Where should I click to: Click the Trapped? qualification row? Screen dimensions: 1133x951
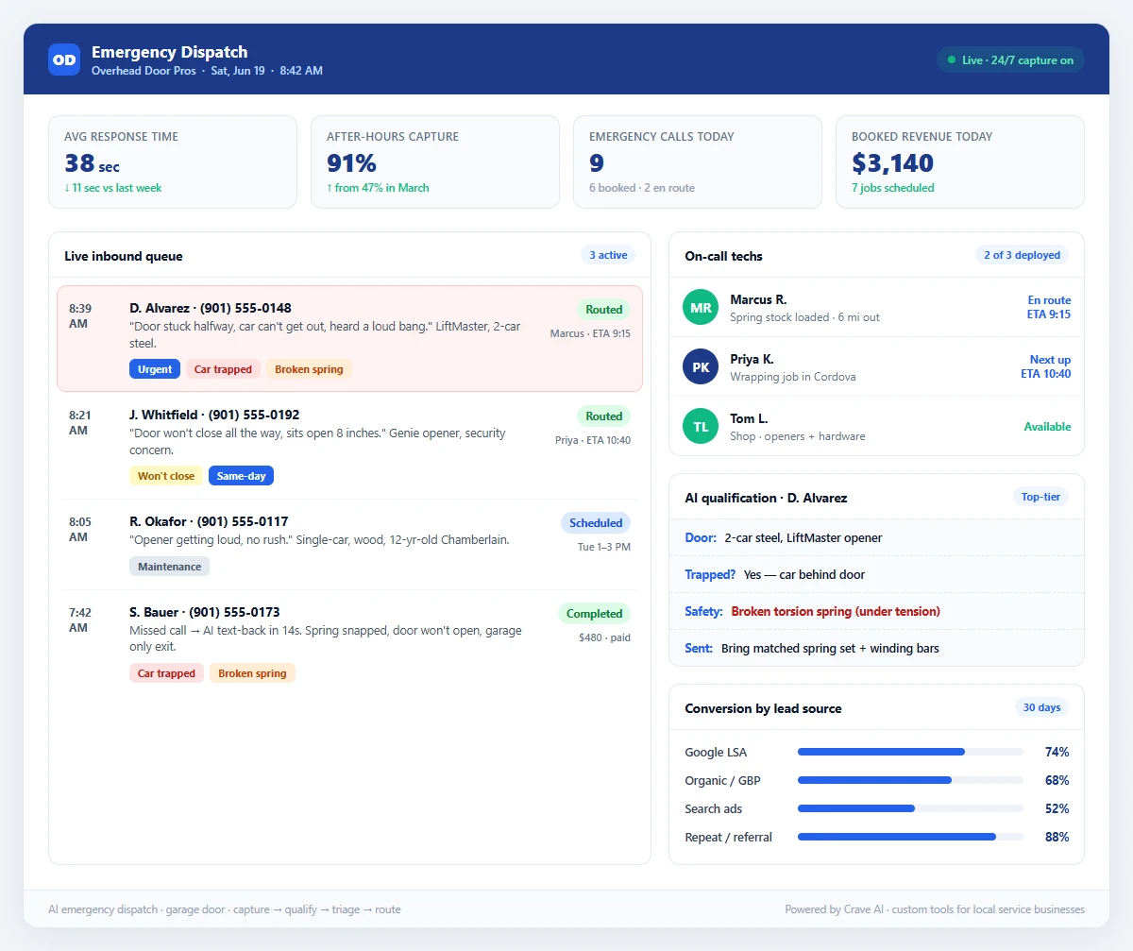pos(876,575)
